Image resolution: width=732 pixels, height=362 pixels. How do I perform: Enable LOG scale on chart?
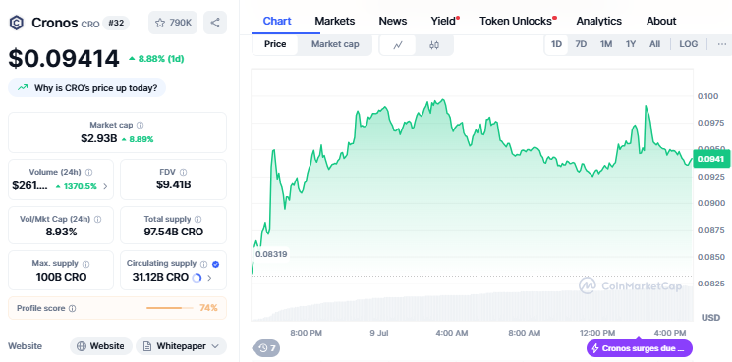point(688,44)
